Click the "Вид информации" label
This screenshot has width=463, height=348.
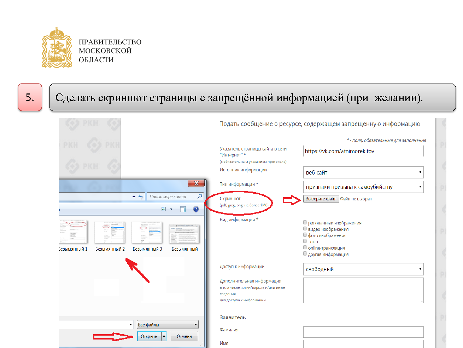pos(239,219)
